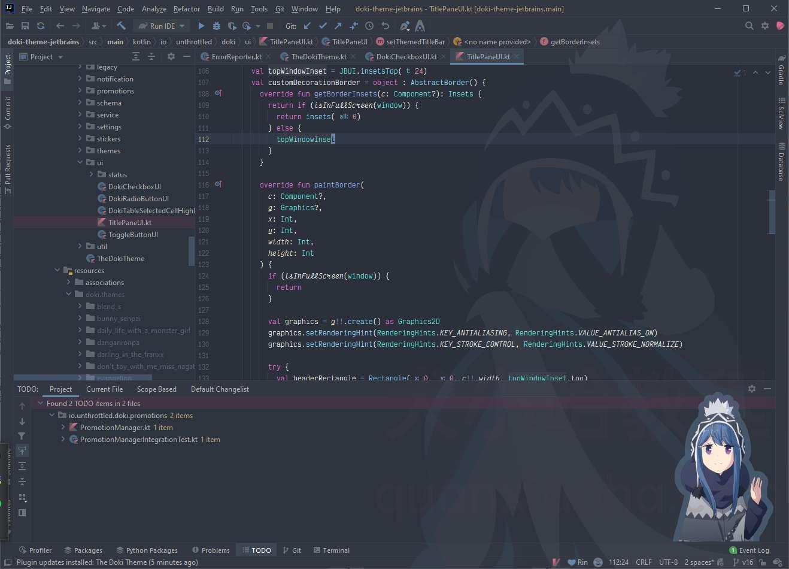Click Git Rollback undo icon
Image resolution: width=789 pixels, height=569 pixels.
point(386,26)
